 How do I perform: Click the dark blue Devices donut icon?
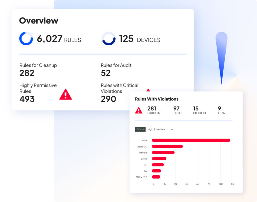coord(109,39)
